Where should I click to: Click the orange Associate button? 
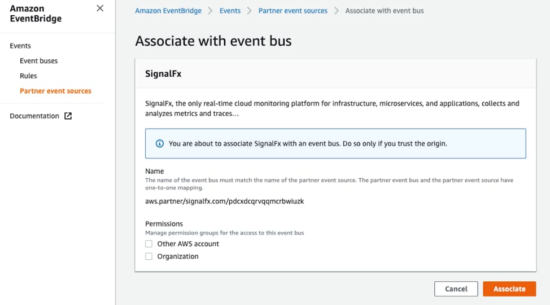[509, 289]
